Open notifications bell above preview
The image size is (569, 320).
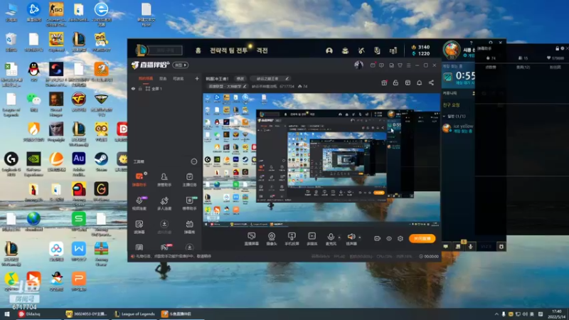(419, 82)
